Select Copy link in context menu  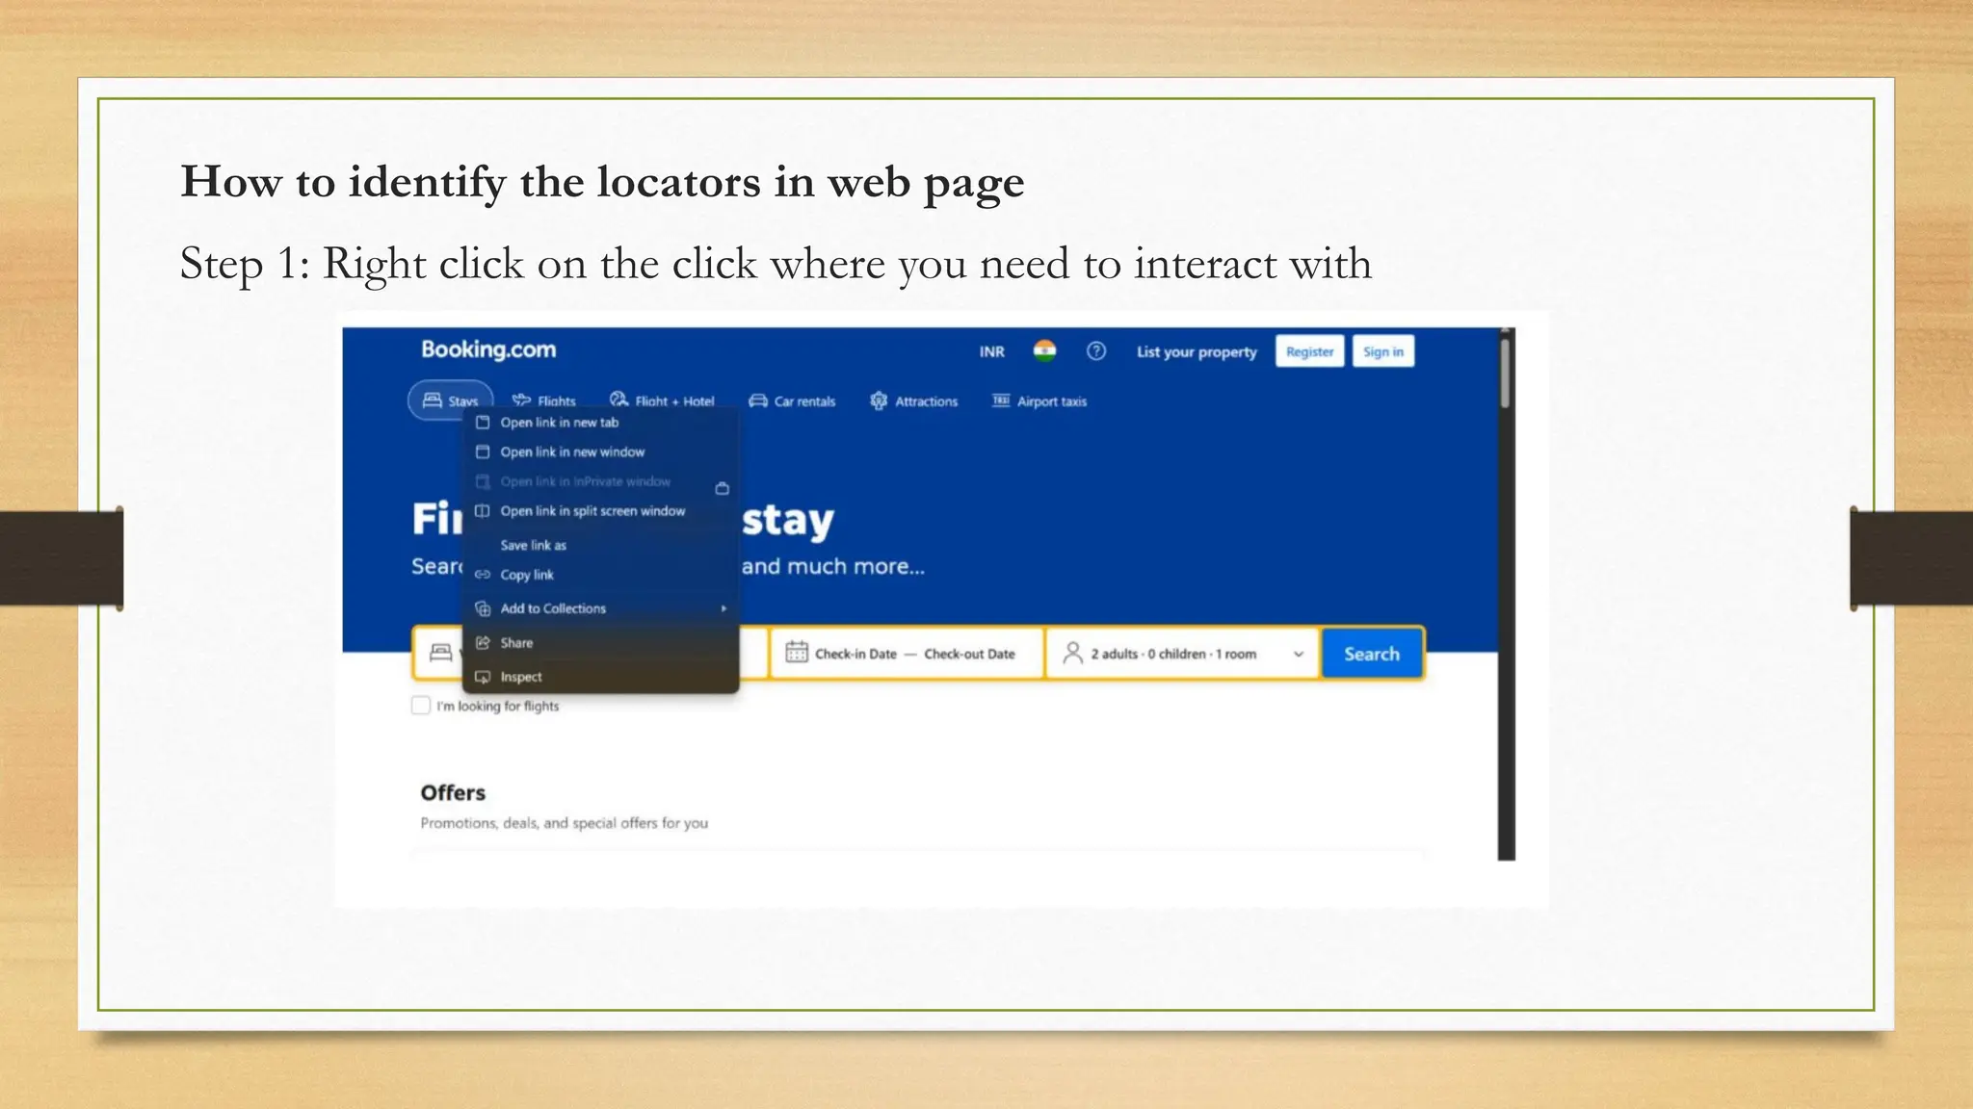(x=527, y=575)
